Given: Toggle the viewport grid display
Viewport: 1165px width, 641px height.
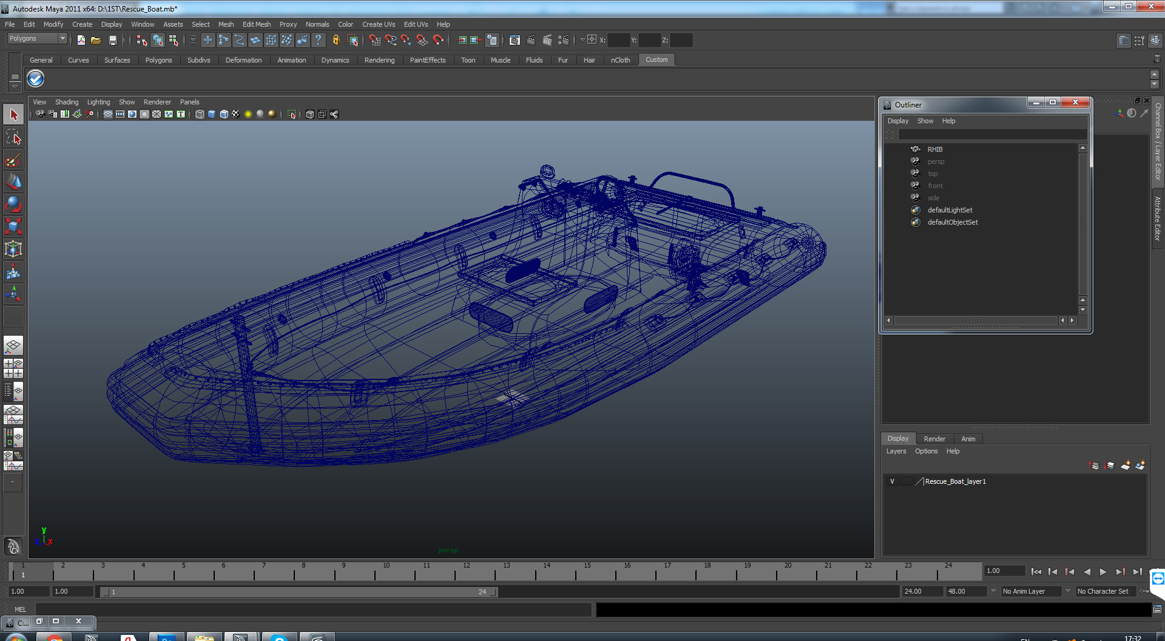Looking at the screenshot, I should click(x=108, y=114).
